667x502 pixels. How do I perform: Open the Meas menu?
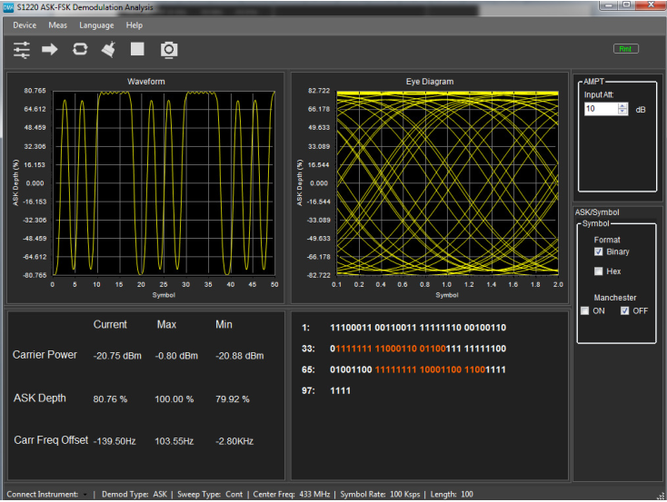pos(58,25)
